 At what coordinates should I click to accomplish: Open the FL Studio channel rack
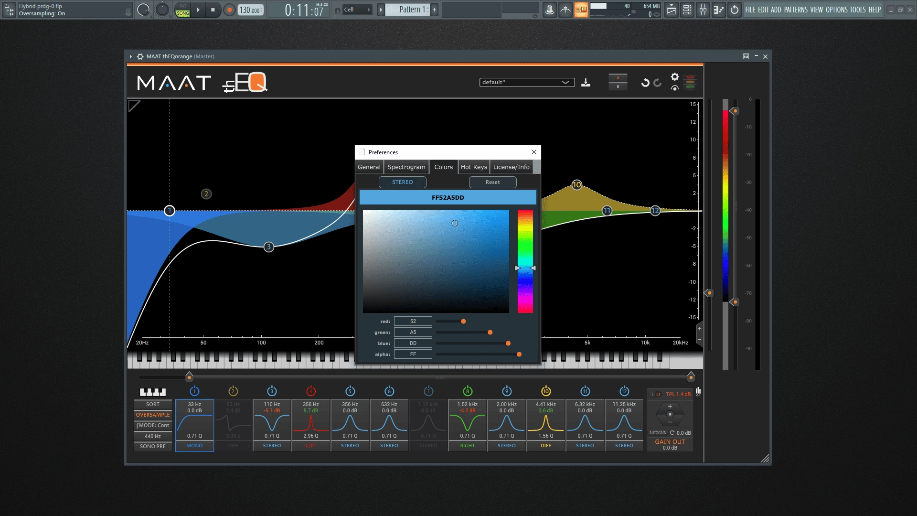687,10
